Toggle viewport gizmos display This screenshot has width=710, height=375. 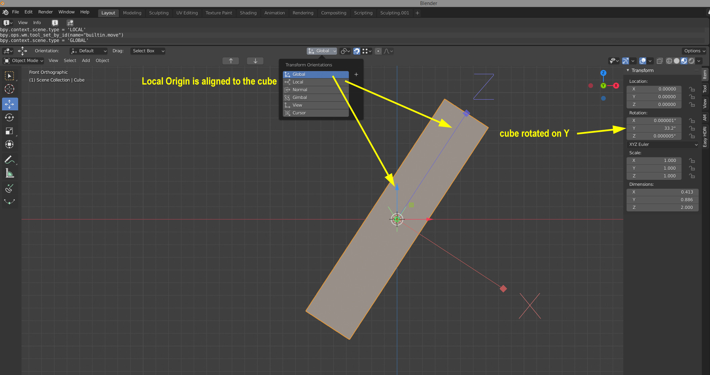point(625,61)
